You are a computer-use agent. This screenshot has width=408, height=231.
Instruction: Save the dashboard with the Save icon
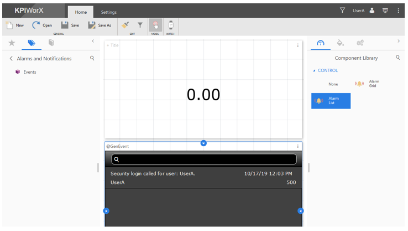(x=70, y=25)
